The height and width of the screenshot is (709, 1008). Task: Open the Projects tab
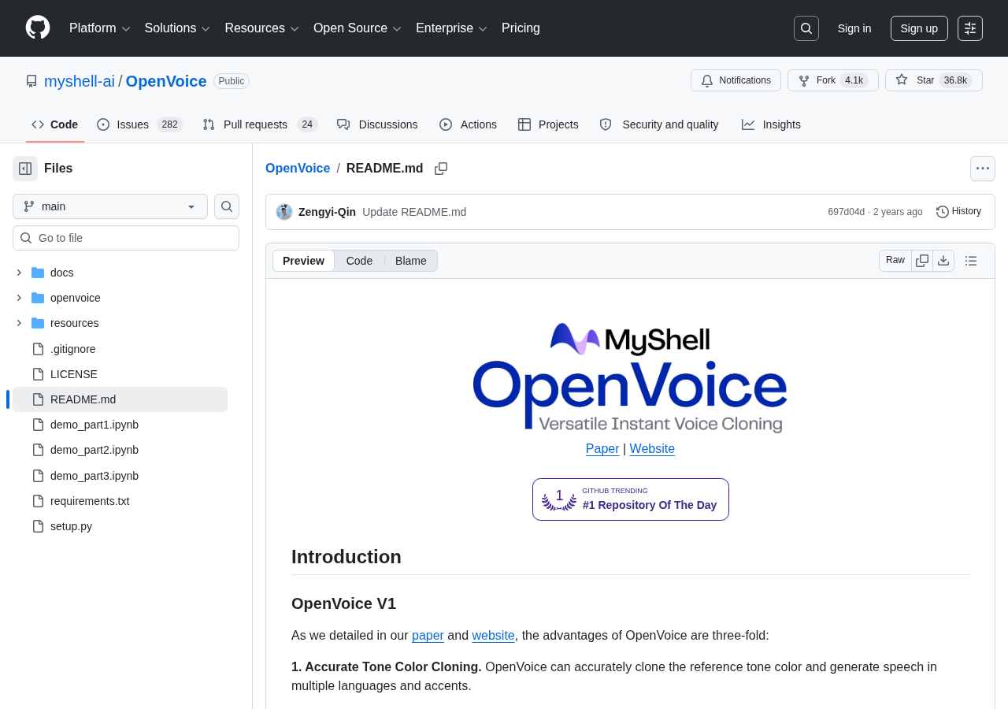pos(548,124)
